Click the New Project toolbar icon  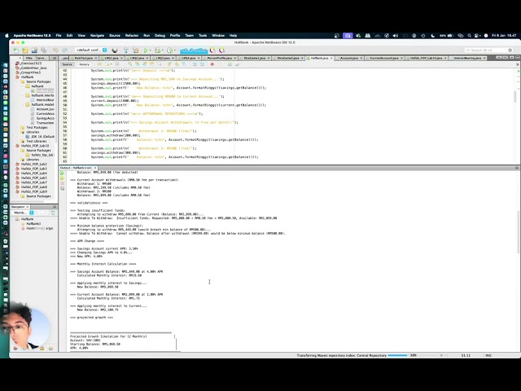pyautogui.click(x=25, y=51)
